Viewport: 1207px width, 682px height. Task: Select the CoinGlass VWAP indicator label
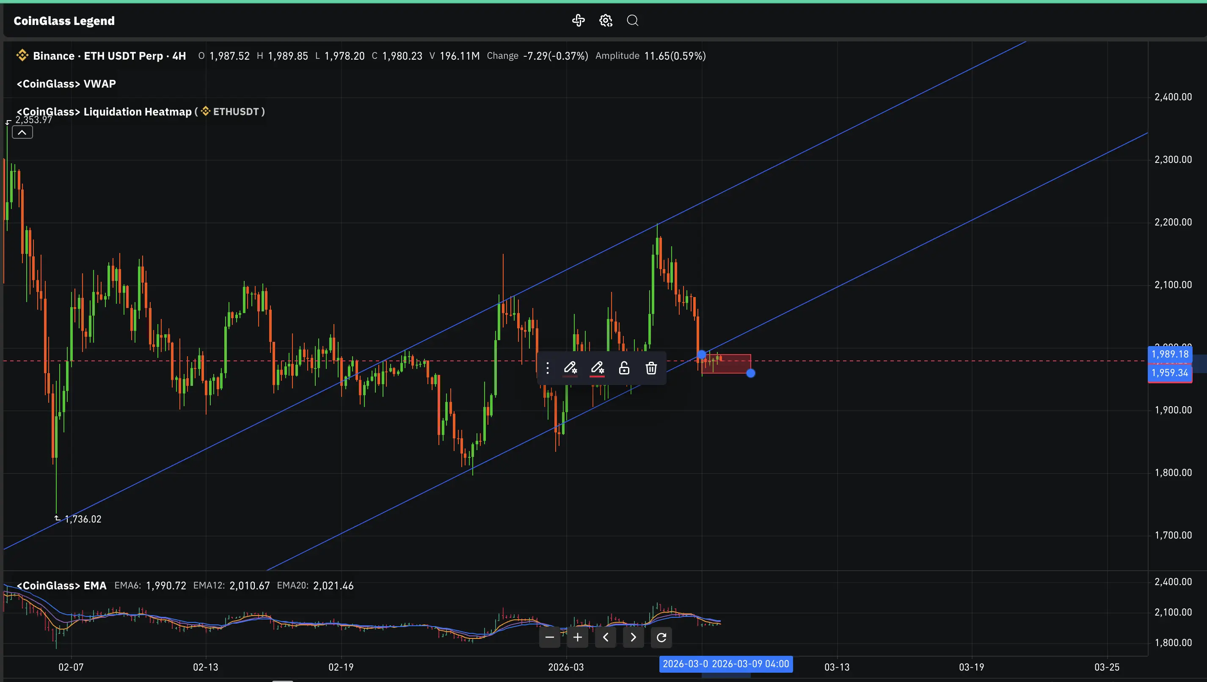coord(66,84)
